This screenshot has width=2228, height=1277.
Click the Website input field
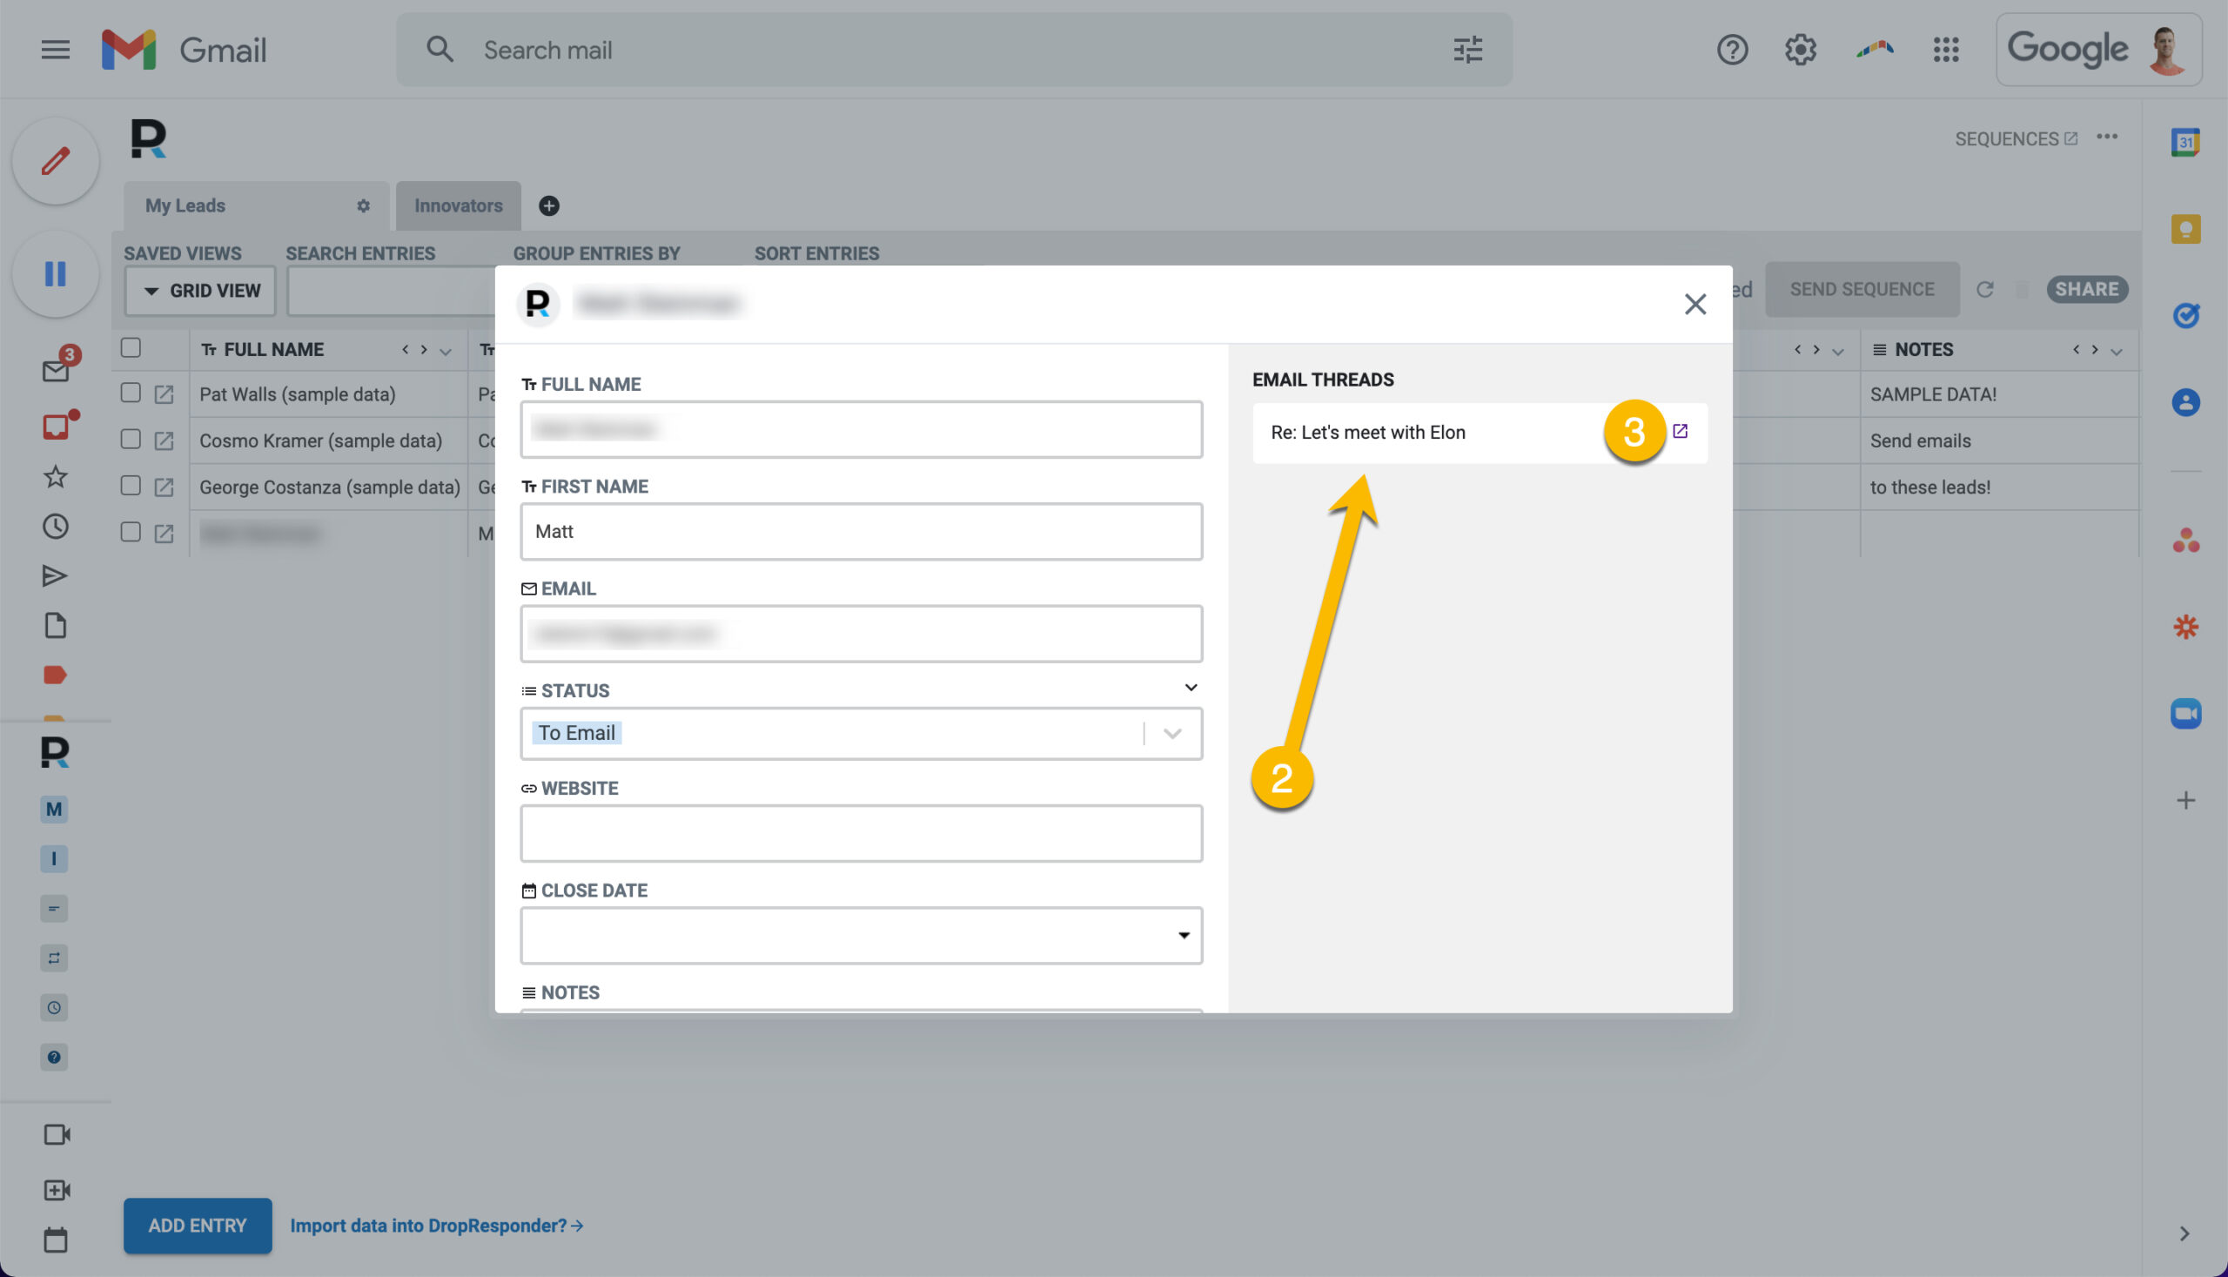pos(861,833)
